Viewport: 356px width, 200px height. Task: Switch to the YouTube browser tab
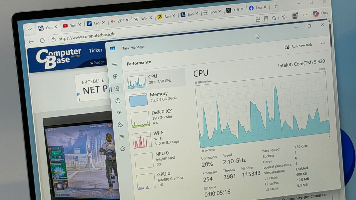coord(72,26)
